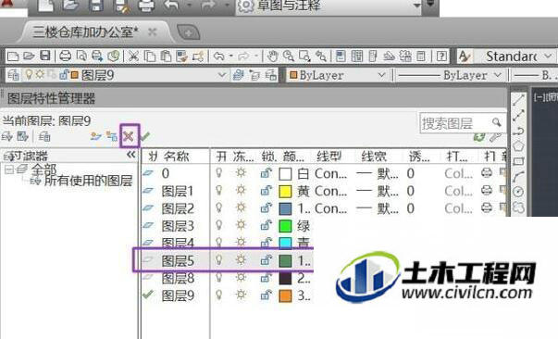
Task: Open the DesignCenter icon
Action: tap(356, 56)
